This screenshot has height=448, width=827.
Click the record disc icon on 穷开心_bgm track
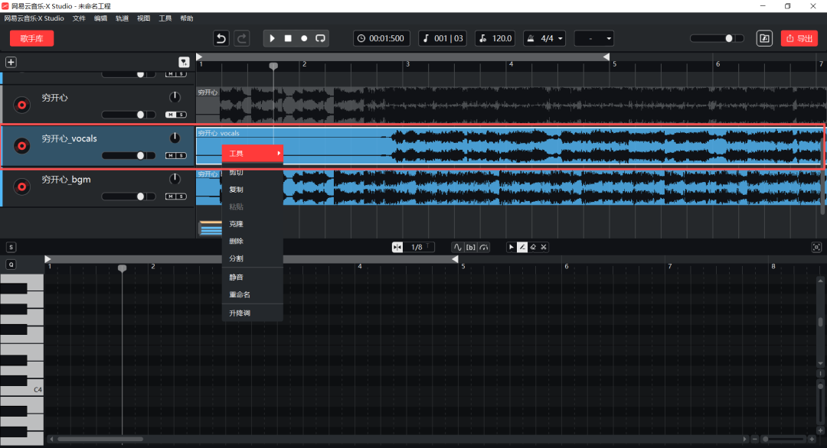click(x=22, y=186)
